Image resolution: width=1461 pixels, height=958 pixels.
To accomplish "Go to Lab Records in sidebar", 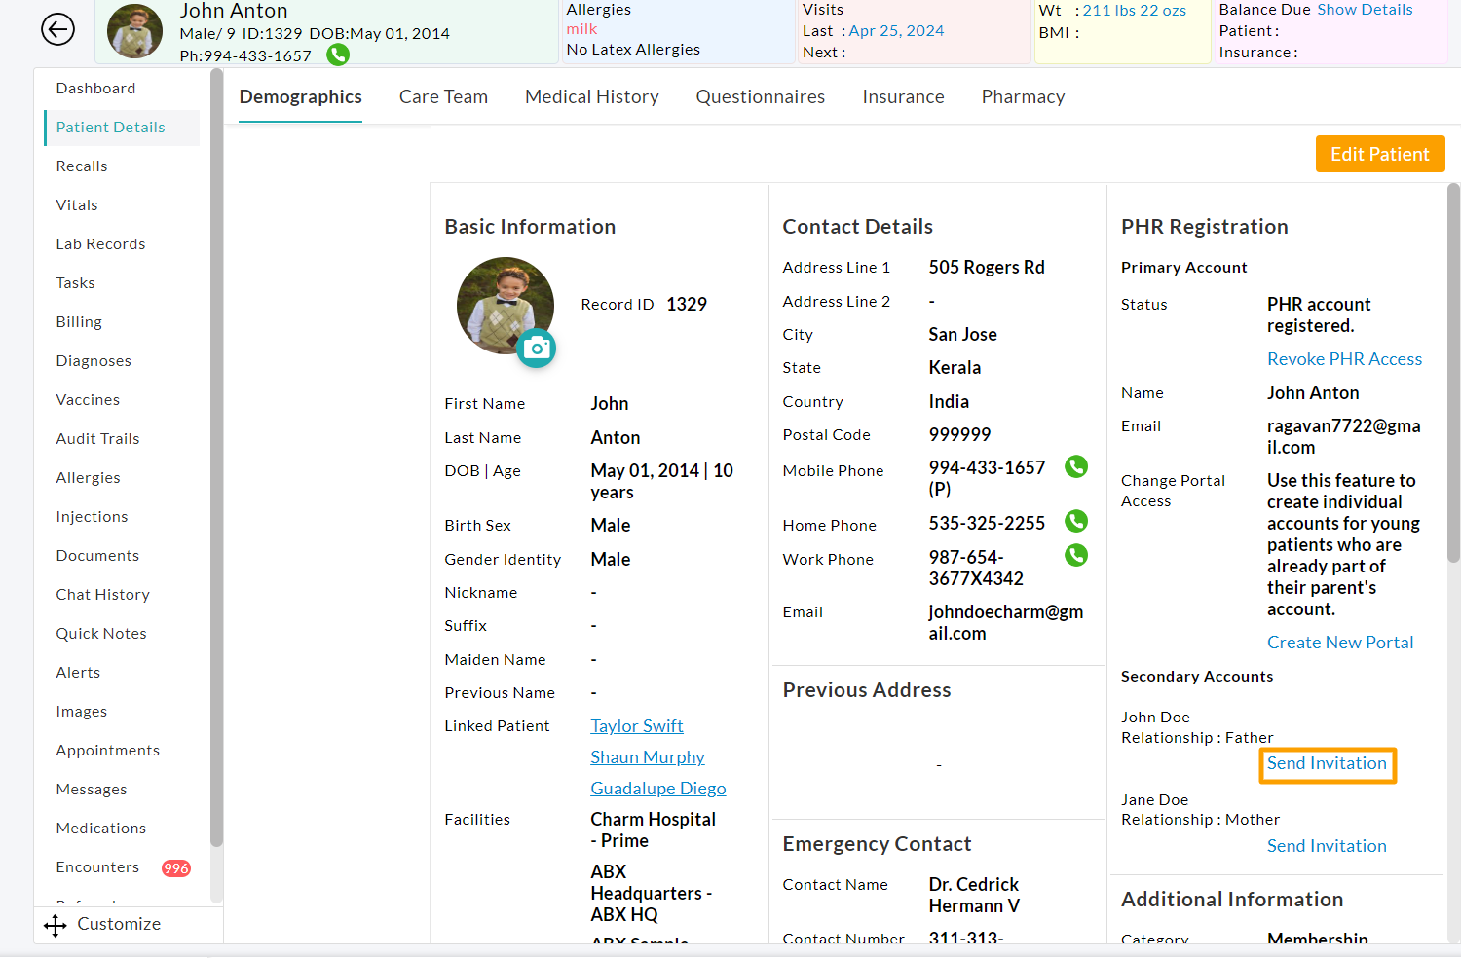I will click(x=100, y=244).
